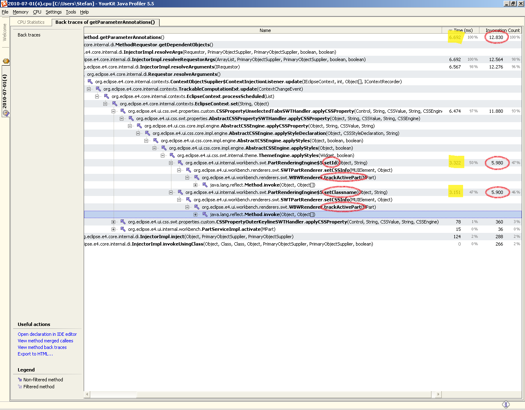Collapse the PartRenderingEngine$5.setId node
Image resolution: width=525 pixels, height=410 pixels.
coord(171,163)
